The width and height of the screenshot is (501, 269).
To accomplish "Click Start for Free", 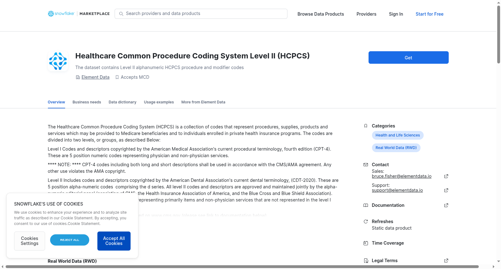I will tap(429, 14).
